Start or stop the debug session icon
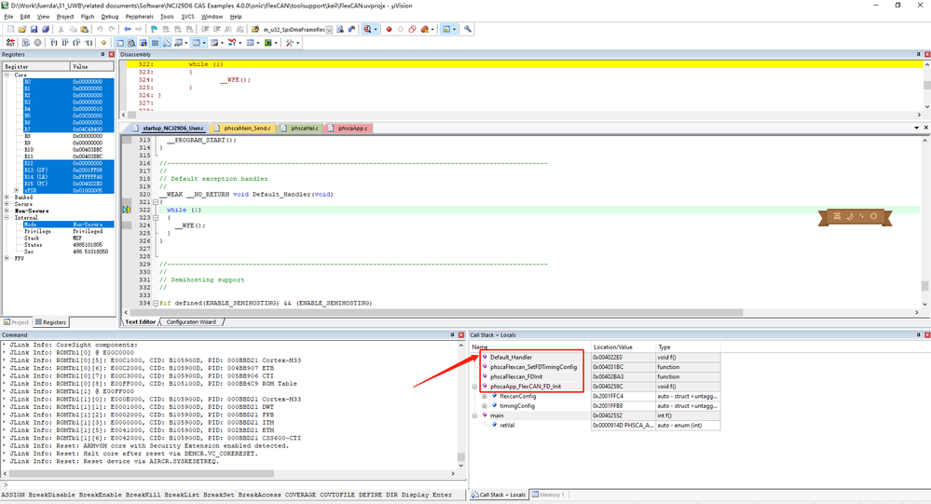Screen dimensions: 931x504 pyautogui.click(x=369, y=29)
